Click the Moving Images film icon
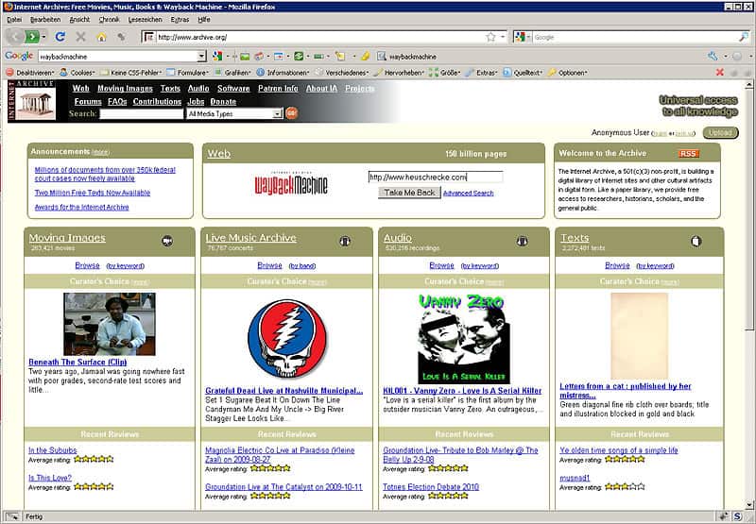 click(167, 241)
